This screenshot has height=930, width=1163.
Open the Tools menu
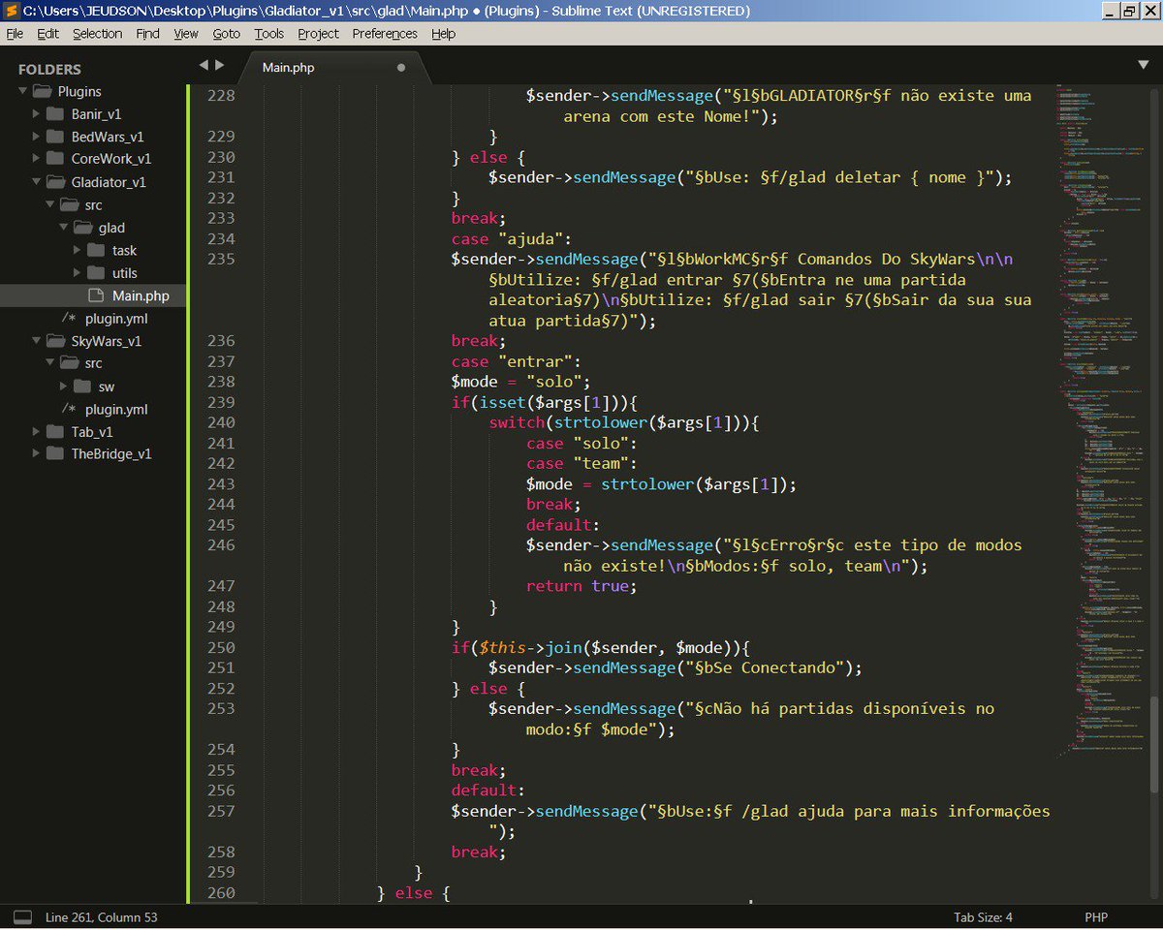coord(269,33)
